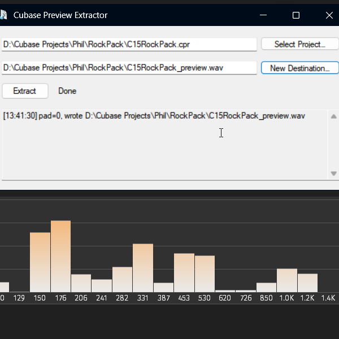
Task: Click the Cubase Preview Extractor app icon
Action: tap(3, 15)
